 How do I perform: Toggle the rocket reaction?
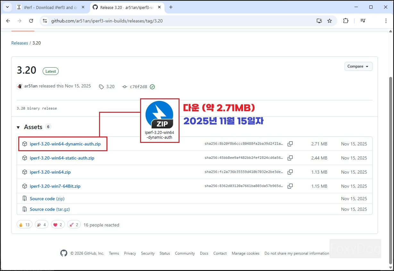[74, 225]
